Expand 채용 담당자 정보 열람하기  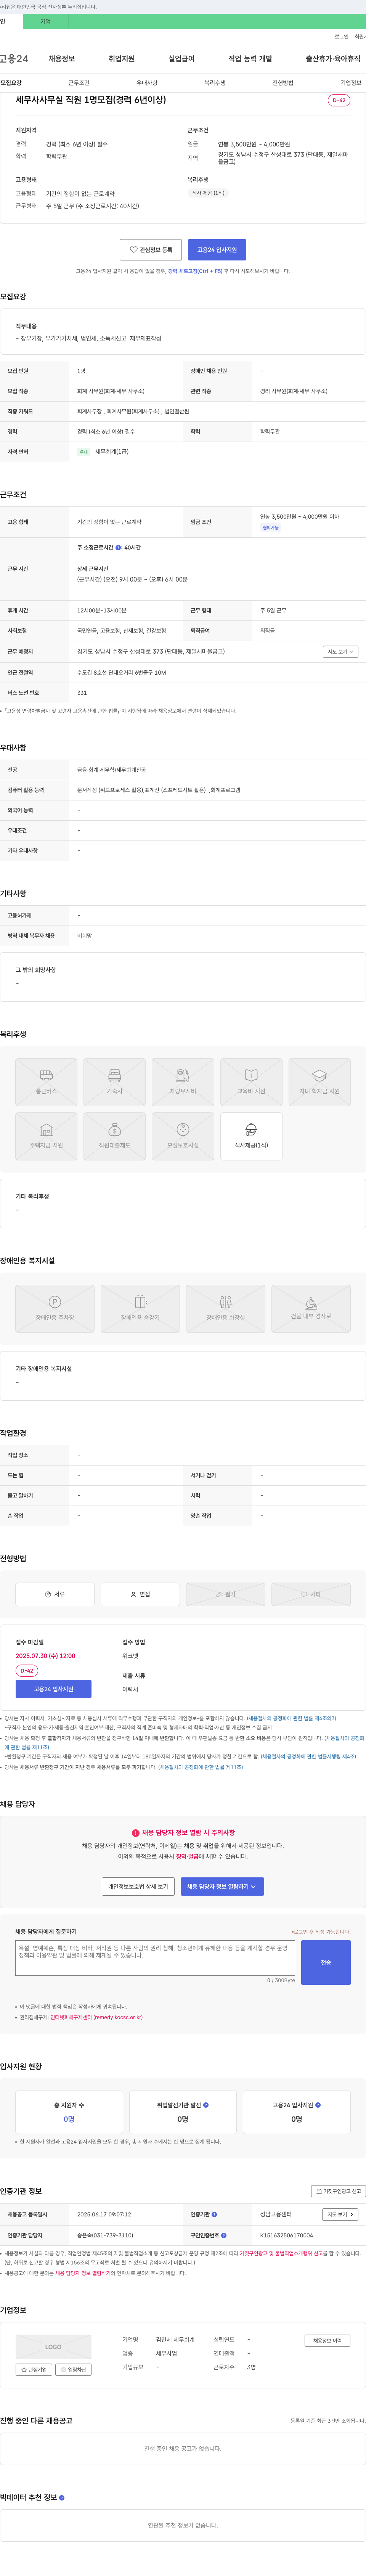pyautogui.click(x=222, y=1886)
